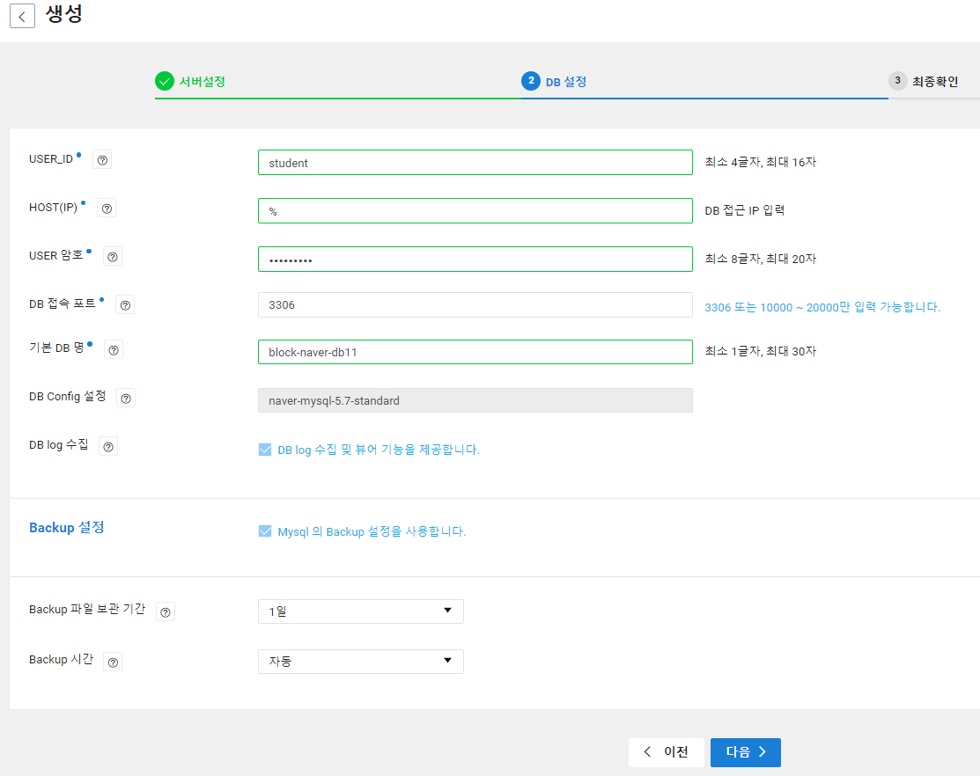Open the Backup 시간 dropdown showing 자동

click(361, 661)
